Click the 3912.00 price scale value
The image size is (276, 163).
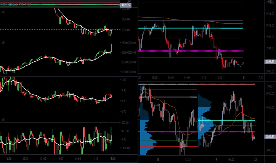[x=270, y=25]
